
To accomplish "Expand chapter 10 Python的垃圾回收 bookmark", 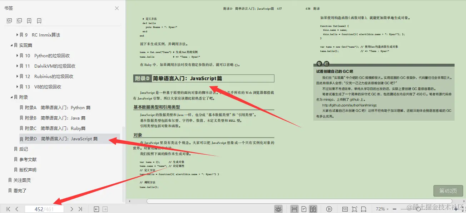I will click(17, 55).
